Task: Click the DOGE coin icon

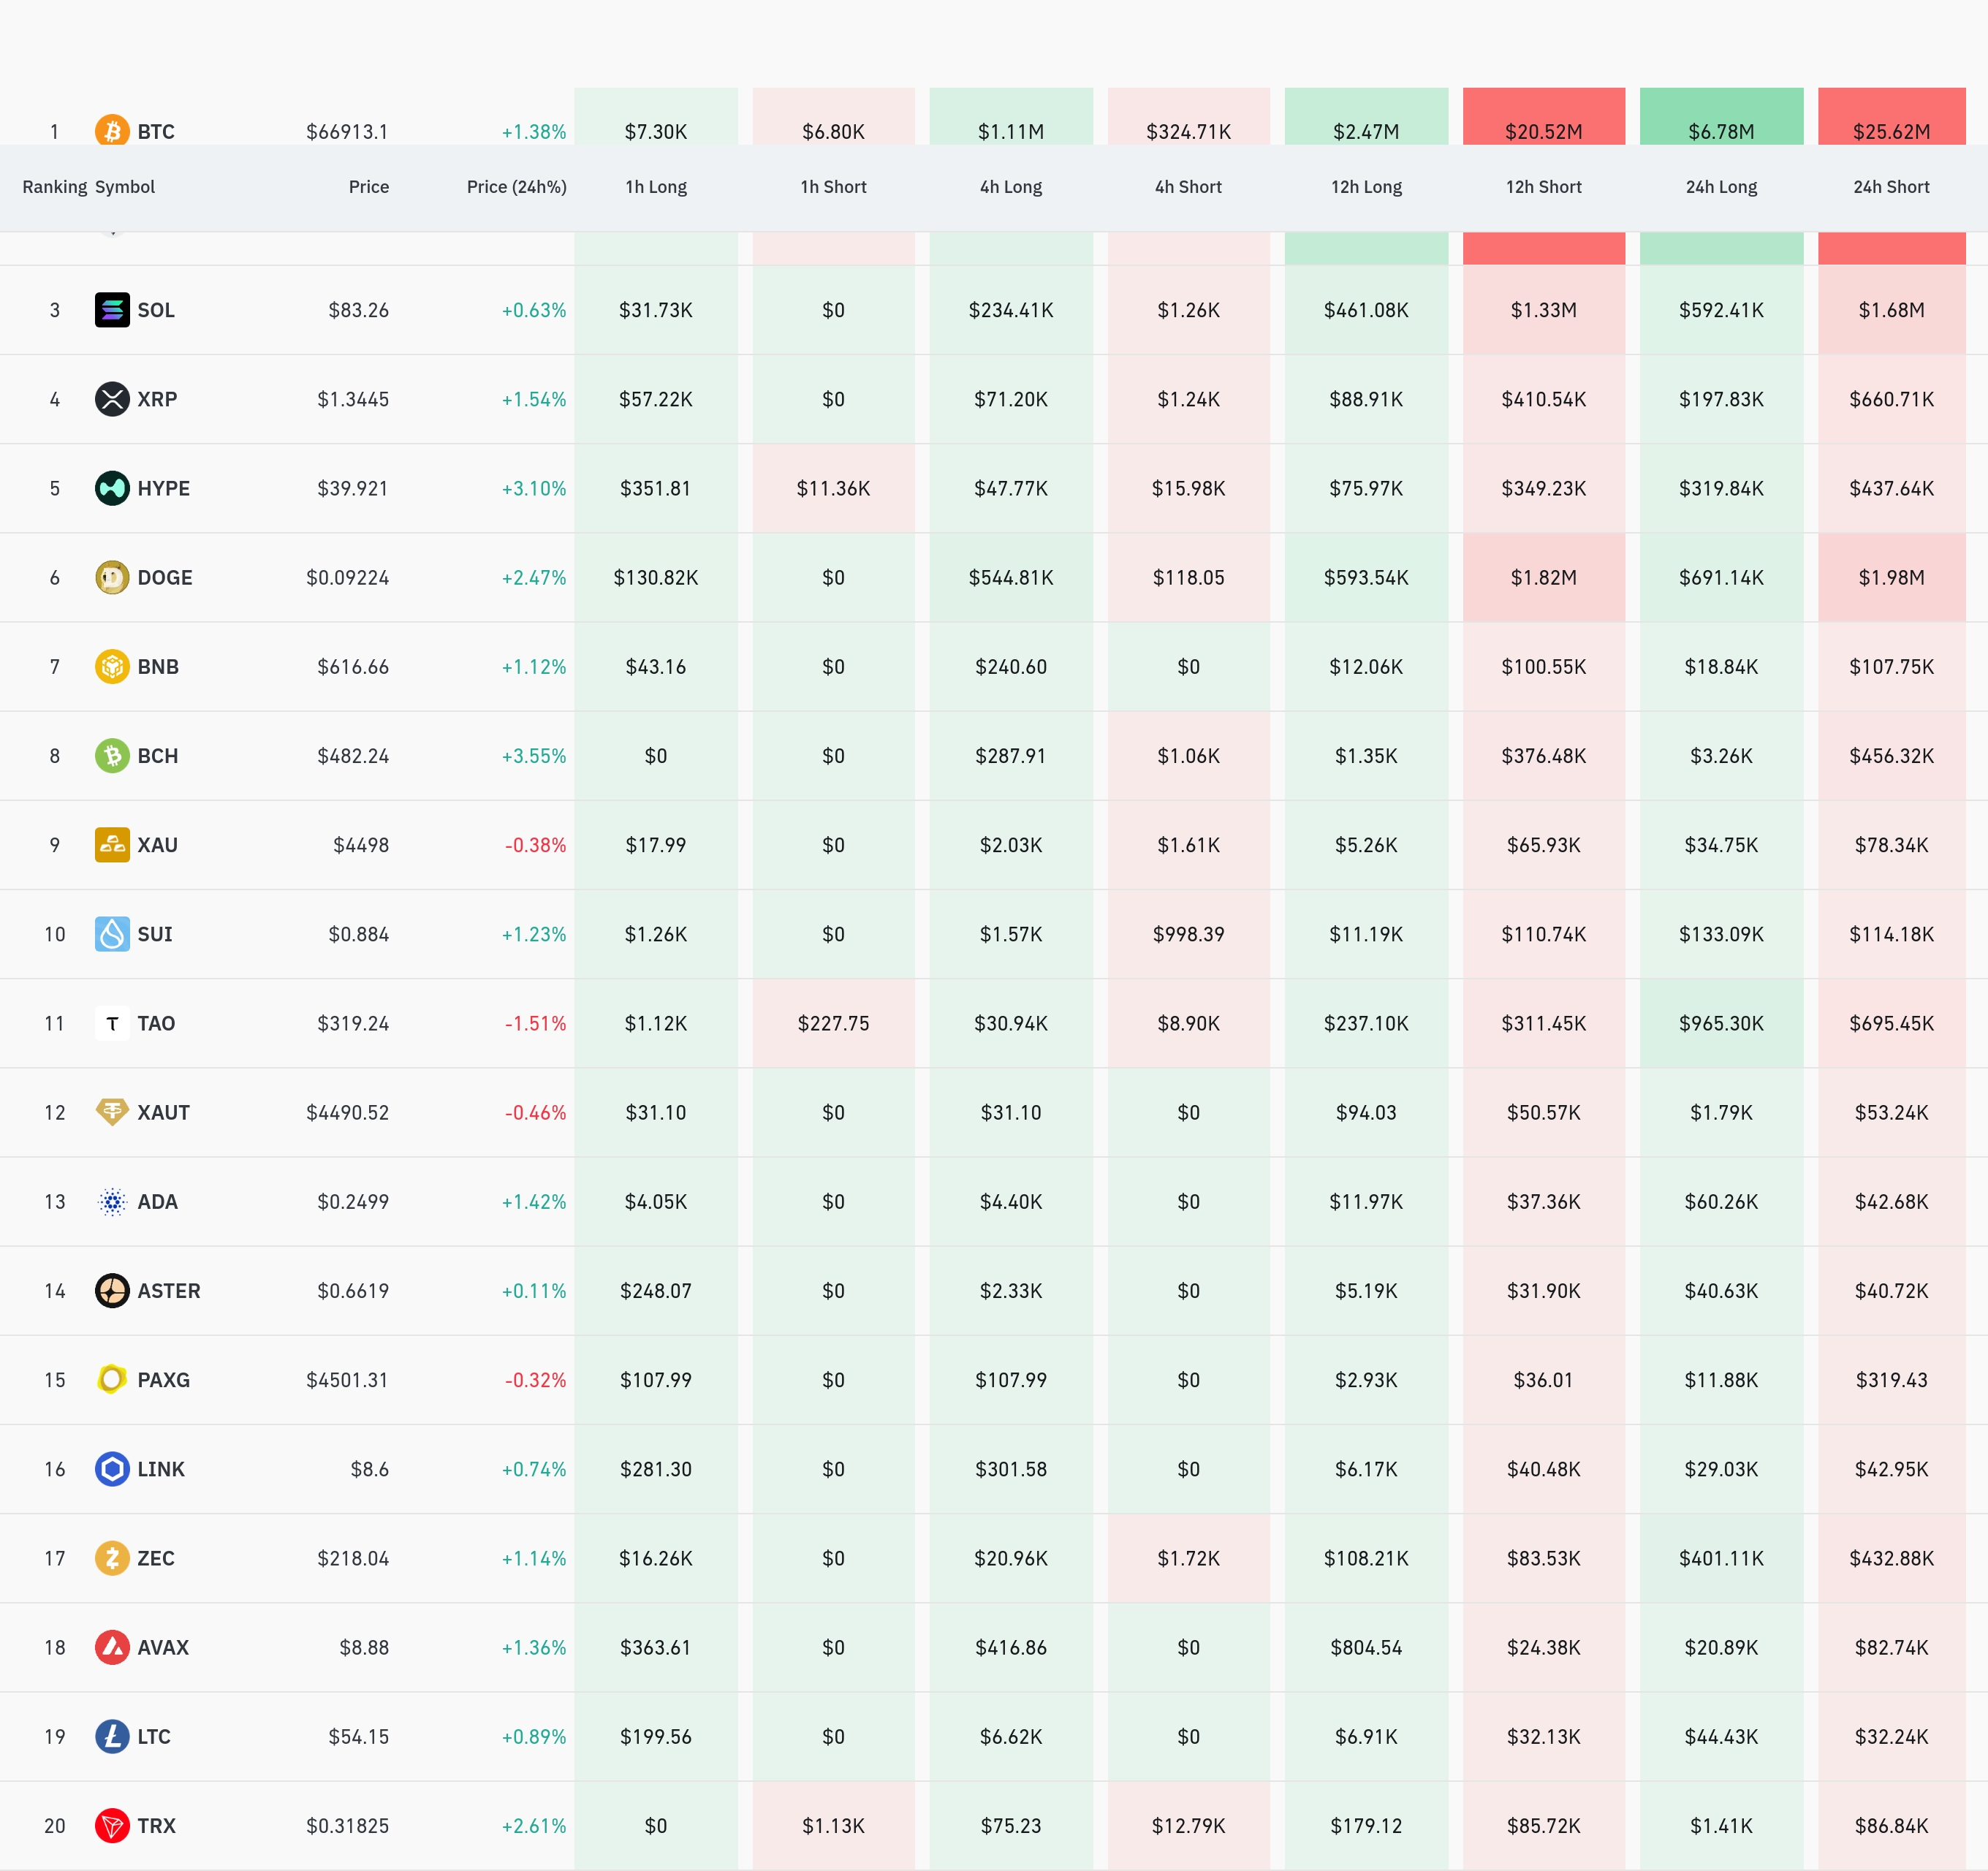Action: [112, 577]
